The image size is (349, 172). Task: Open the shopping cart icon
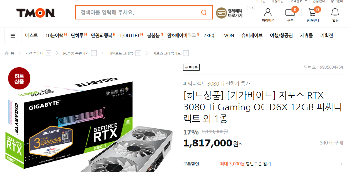pos(312,13)
